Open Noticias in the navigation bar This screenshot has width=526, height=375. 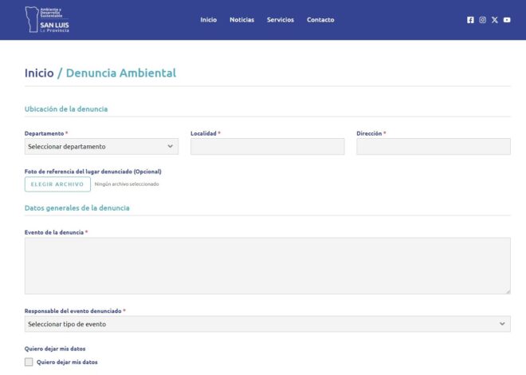pos(241,20)
